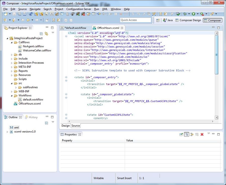Select WelcomeCaller.callflow file
Image resolution: width=226 pixels, height=185 pixels.
(x=35, y=51)
